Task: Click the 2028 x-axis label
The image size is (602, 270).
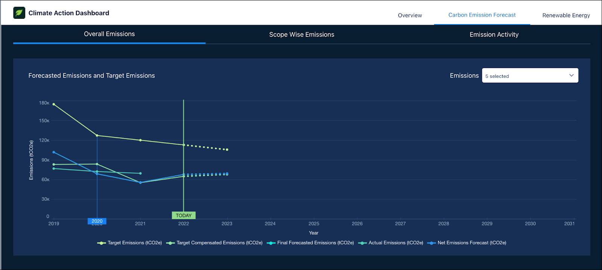Action: (x=444, y=224)
